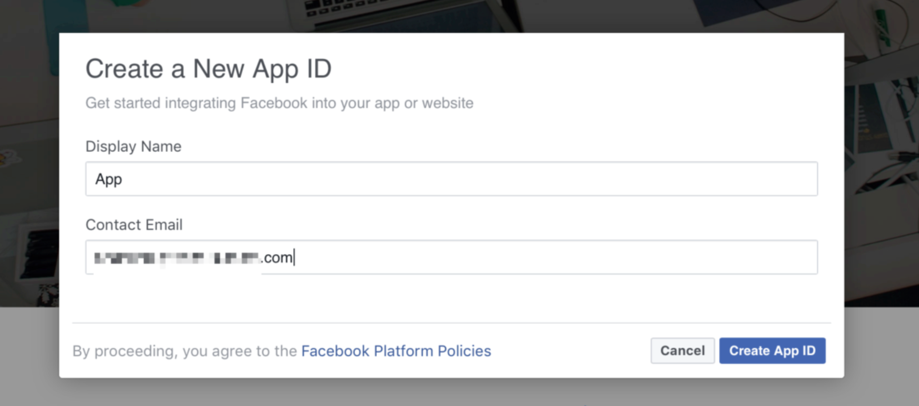Focus the Contact Email input field
Image resolution: width=919 pixels, height=406 pixels.
click(451, 257)
